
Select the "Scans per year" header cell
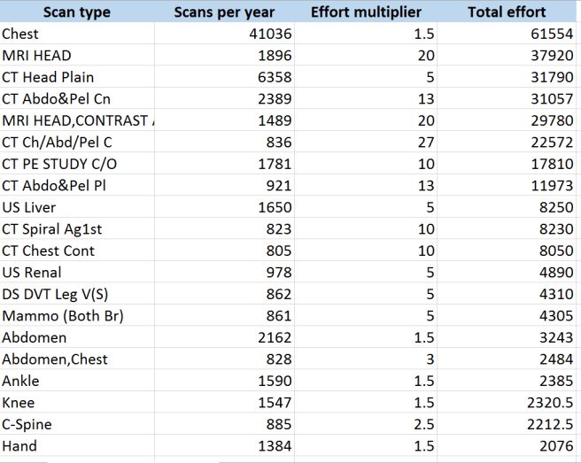224,12
